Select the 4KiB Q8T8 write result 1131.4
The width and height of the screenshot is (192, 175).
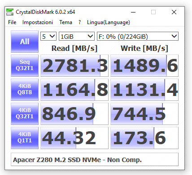click(144, 90)
